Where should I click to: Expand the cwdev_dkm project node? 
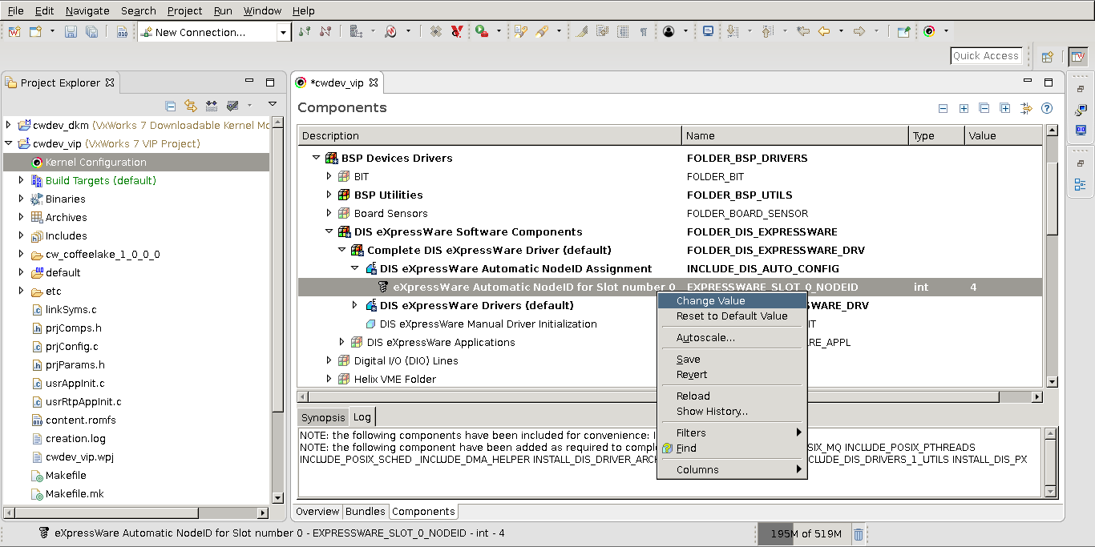(x=10, y=125)
